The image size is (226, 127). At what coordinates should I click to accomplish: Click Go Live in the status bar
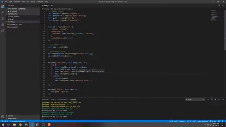(x=213, y=121)
